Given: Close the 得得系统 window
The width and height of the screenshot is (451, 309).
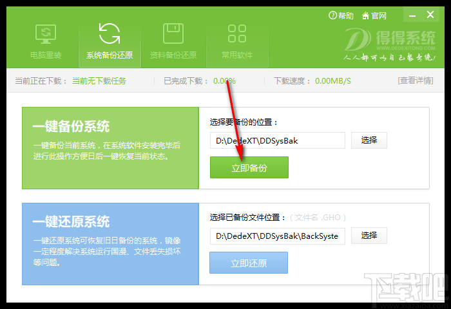Looking at the screenshot, I should [x=430, y=15].
